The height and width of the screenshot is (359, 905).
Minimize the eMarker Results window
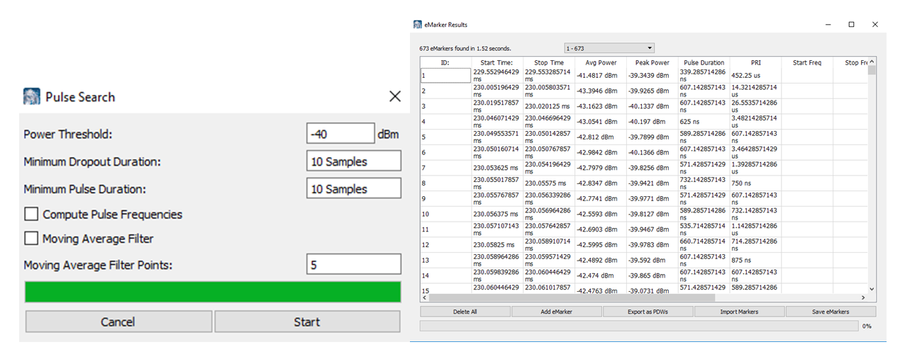pyautogui.click(x=828, y=25)
